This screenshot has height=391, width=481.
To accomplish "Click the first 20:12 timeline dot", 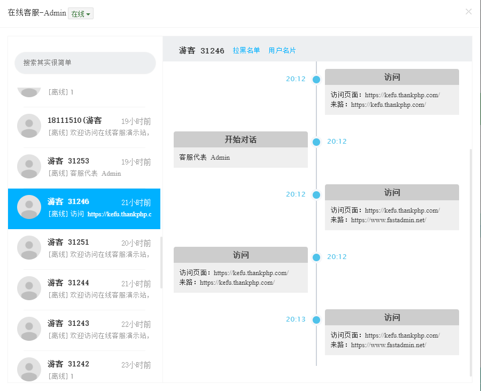I will click(x=316, y=80).
